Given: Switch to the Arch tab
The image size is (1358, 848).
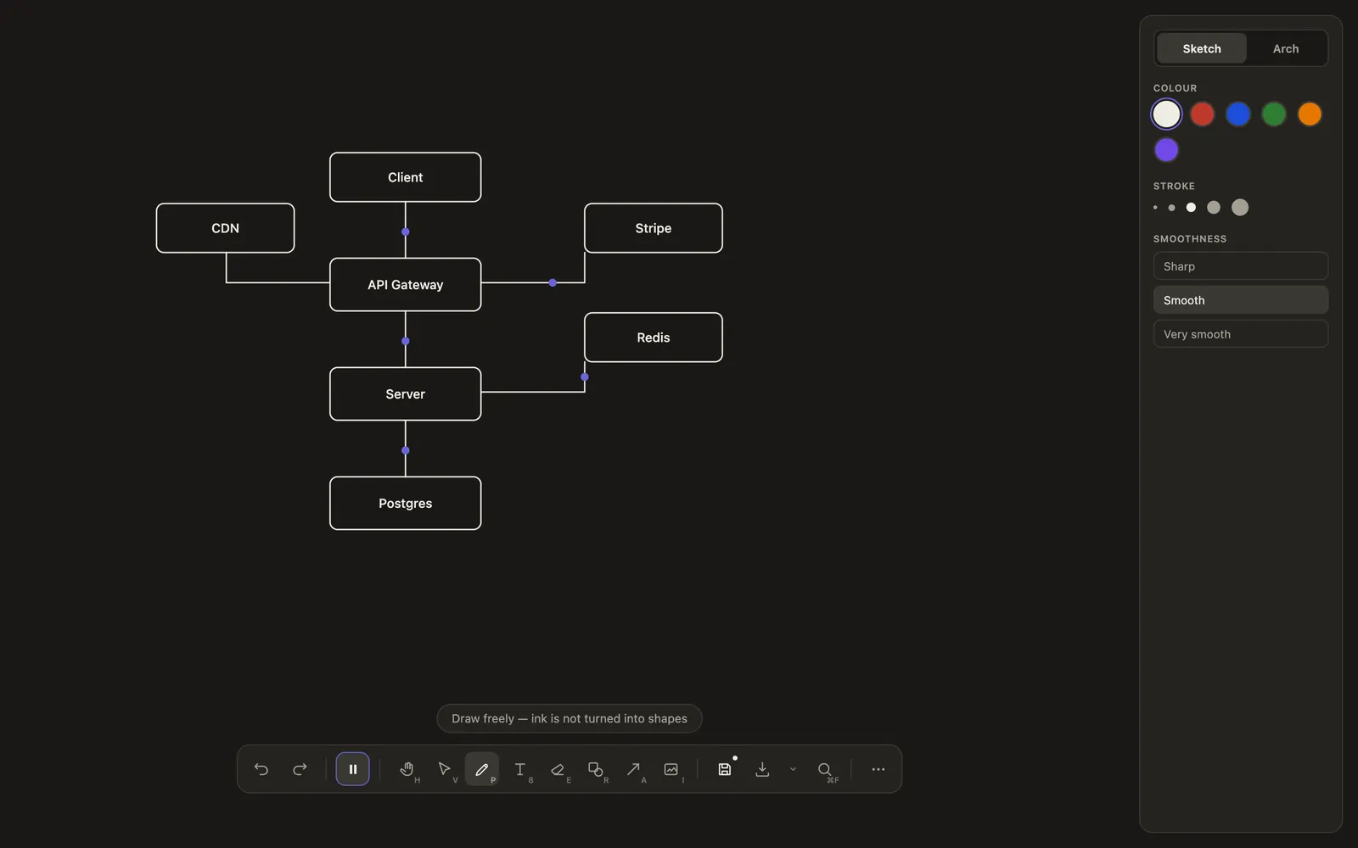Looking at the screenshot, I should (x=1286, y=48).
